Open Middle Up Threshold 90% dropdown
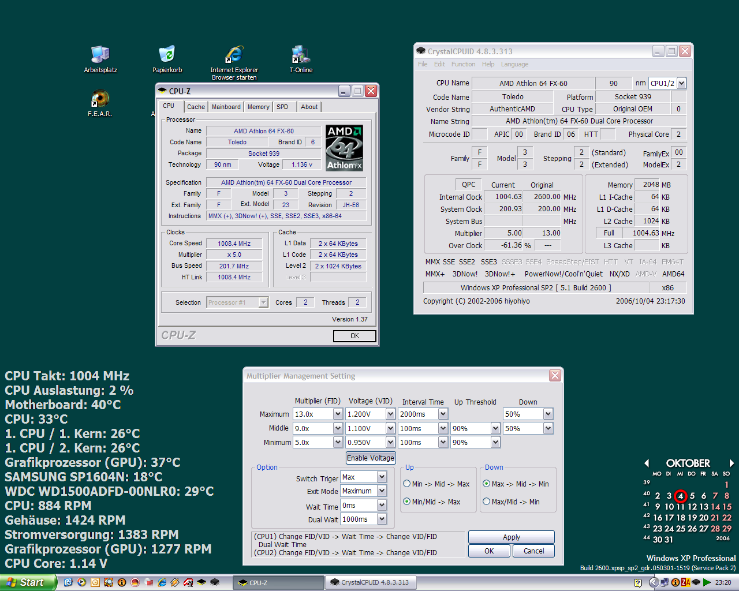The image size is (739, 591). click(x=495, y=428)
